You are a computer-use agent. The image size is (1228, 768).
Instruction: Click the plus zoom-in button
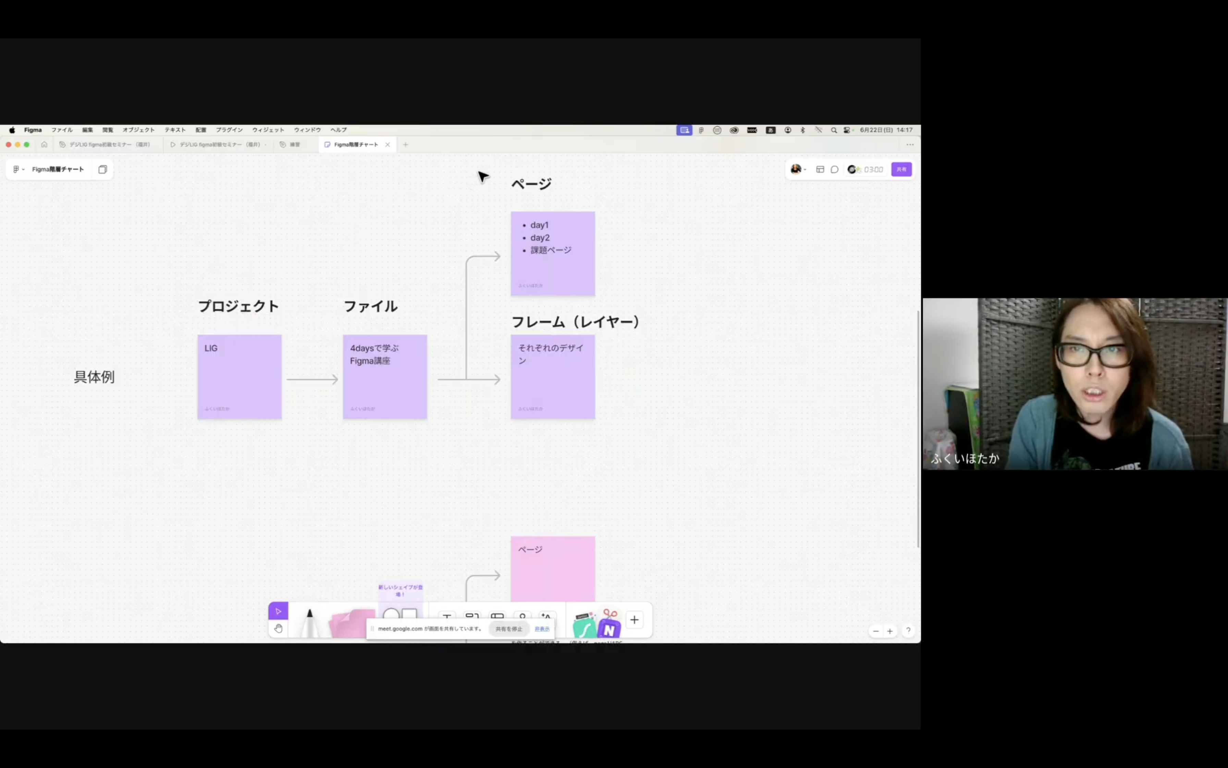pyautogui.click(x=889, y=631)
